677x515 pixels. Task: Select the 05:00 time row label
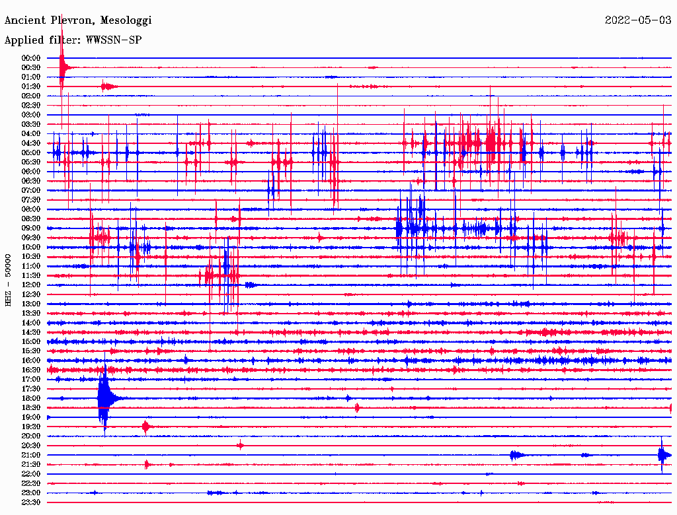(31, 153)
